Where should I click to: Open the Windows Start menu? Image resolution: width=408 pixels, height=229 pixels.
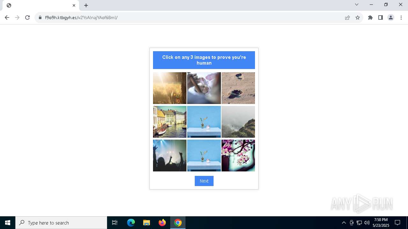[8, 223]
